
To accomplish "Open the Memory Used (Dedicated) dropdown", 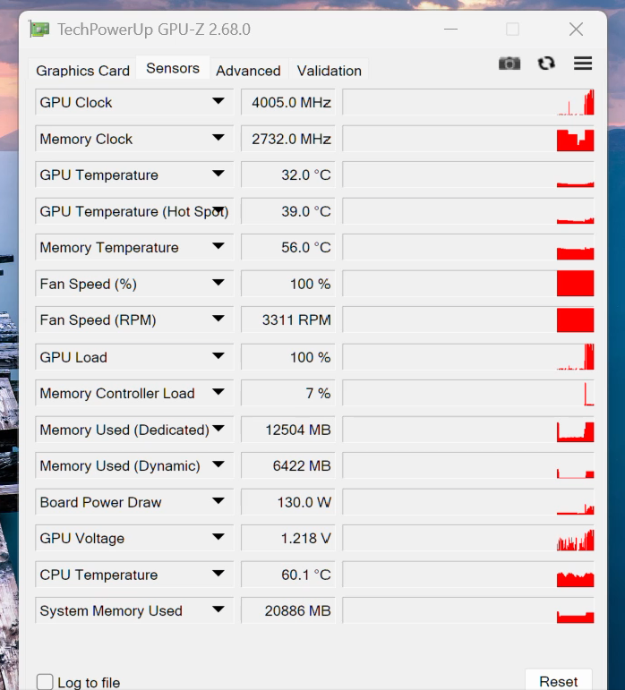I will click(x=218, y=429).
